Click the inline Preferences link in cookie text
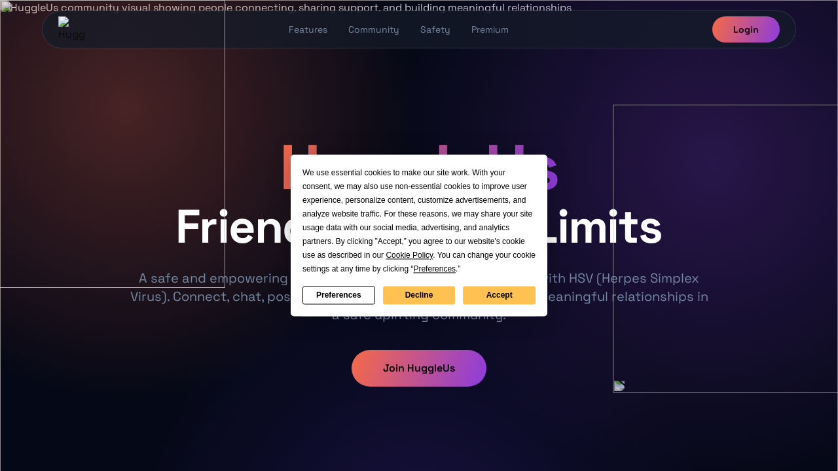 434,269
